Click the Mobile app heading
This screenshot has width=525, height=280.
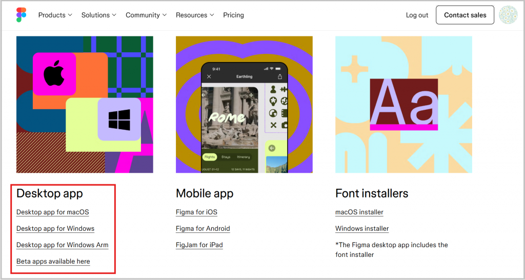point(205,193)
